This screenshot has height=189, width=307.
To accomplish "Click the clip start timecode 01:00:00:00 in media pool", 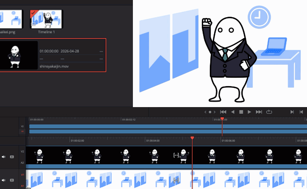I will point(49,51).
